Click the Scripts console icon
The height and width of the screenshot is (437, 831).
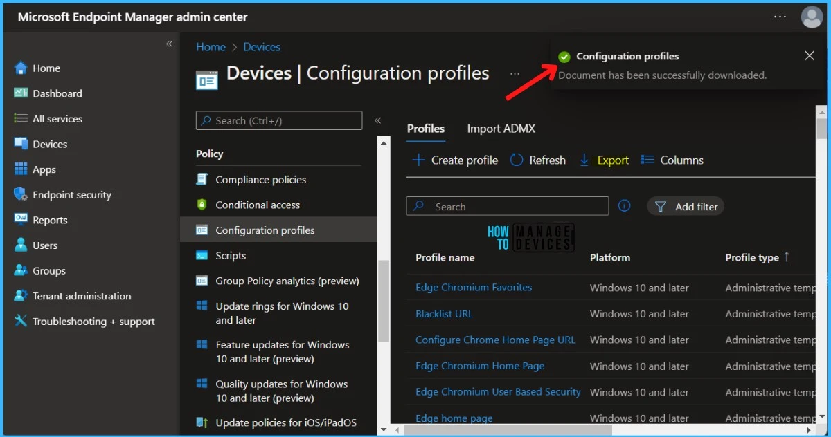pos(202,255)
